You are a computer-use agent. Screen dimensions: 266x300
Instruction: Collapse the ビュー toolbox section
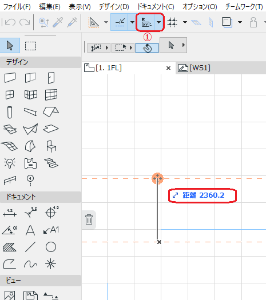point(41,281)
